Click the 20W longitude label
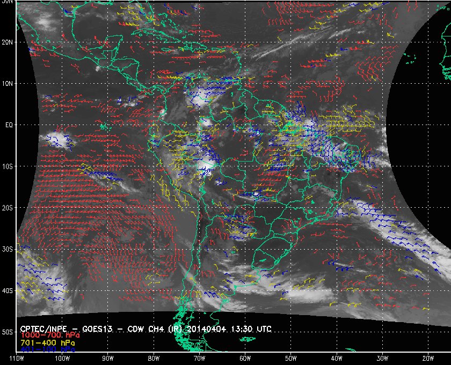Viewport: 451px width, 365px height. click(428, 359)
